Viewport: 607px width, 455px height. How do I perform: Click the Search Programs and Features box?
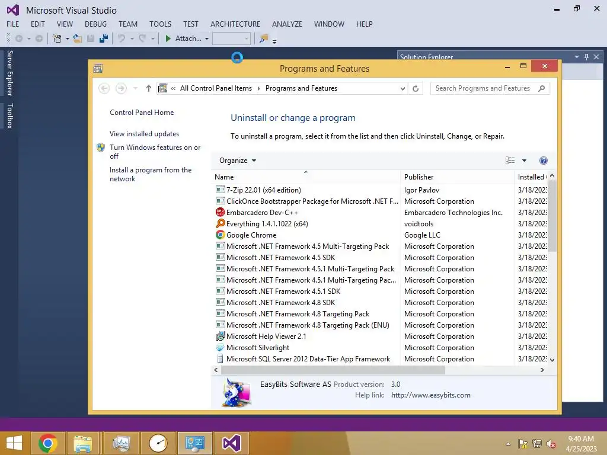point(490,88)
